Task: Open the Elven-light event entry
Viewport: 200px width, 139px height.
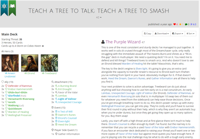Action: coord(64,121)
